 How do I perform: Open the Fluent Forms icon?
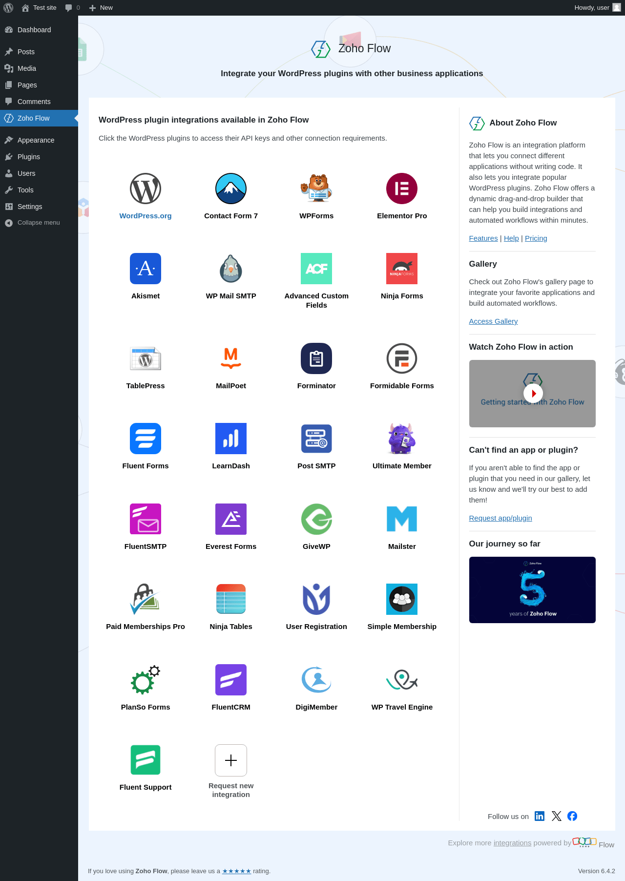point(146,439)
